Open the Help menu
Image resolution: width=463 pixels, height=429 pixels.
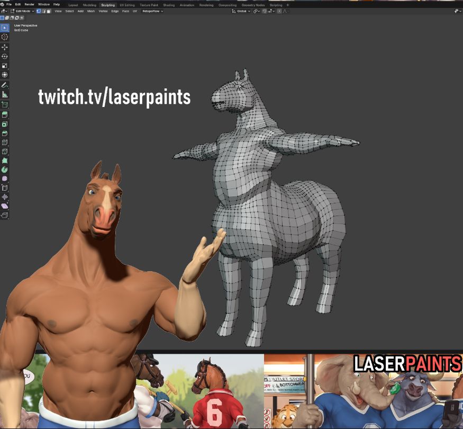57,4
